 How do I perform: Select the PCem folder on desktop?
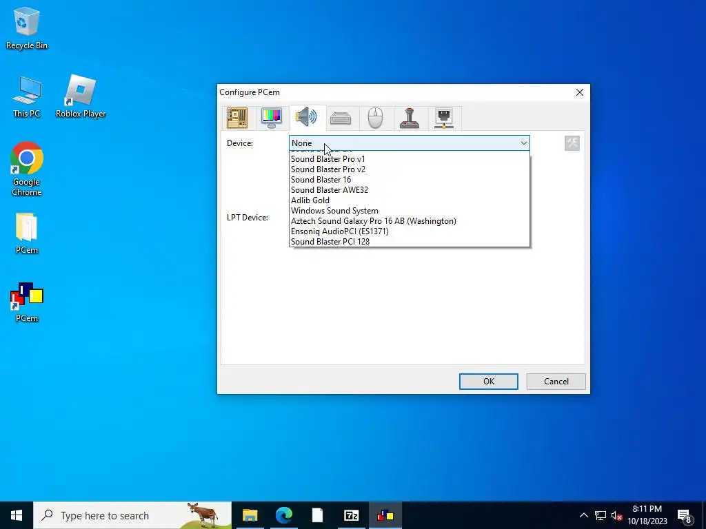tap(27, 234)
